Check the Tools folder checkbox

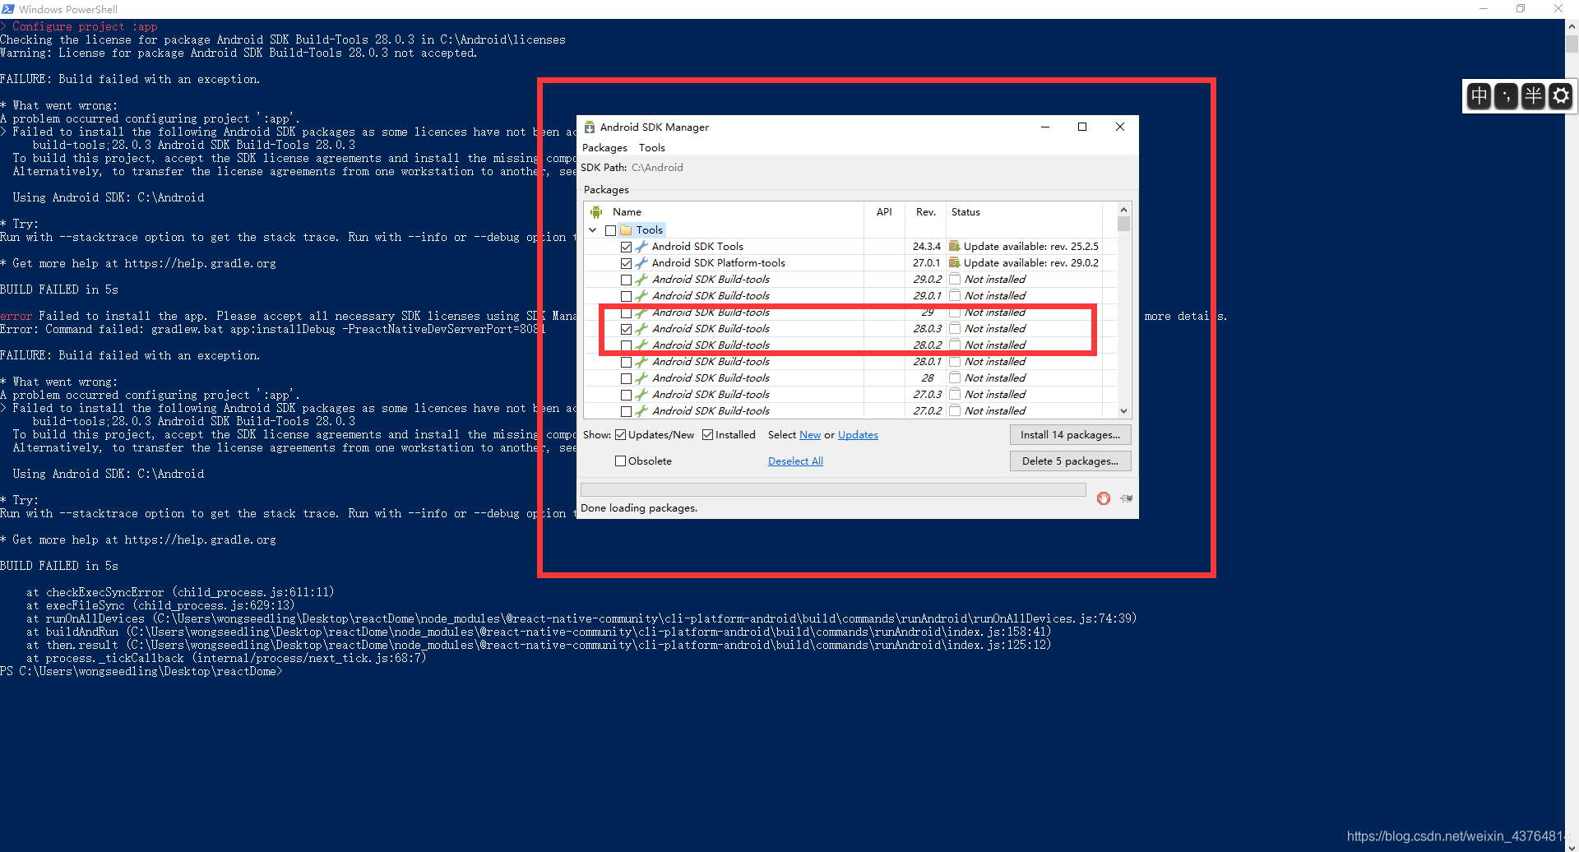(610, 230)
